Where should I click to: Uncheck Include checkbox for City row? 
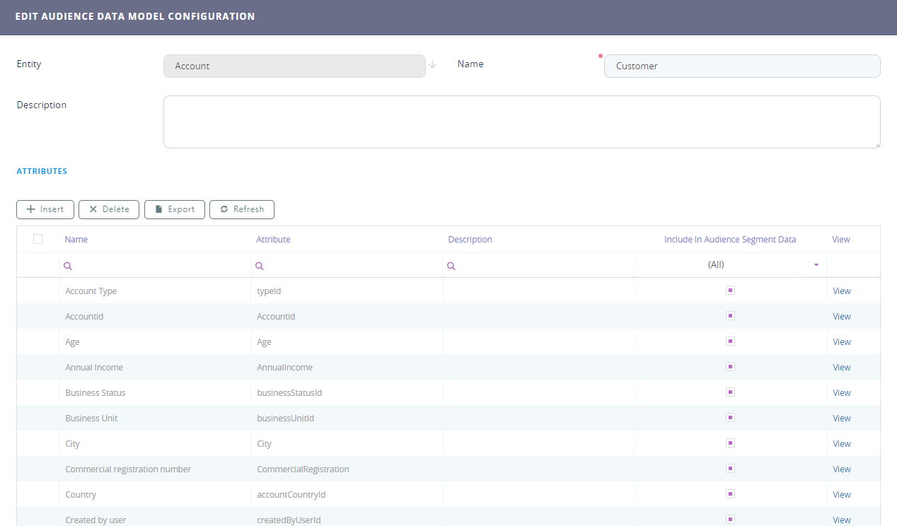[730, 443]
